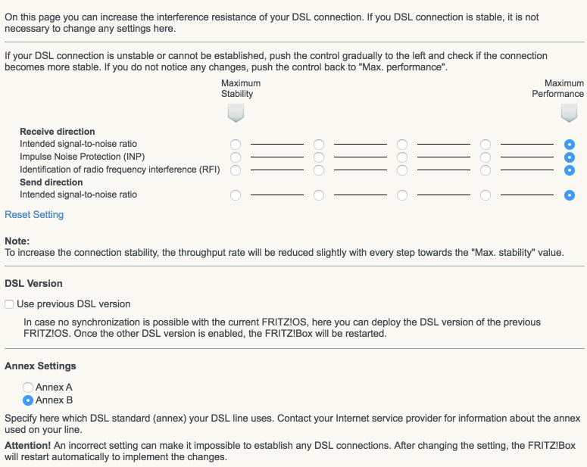Screen dimensions: 587x467
Task: Enable the Use previous DSL version checkbox
Action: 9,304
